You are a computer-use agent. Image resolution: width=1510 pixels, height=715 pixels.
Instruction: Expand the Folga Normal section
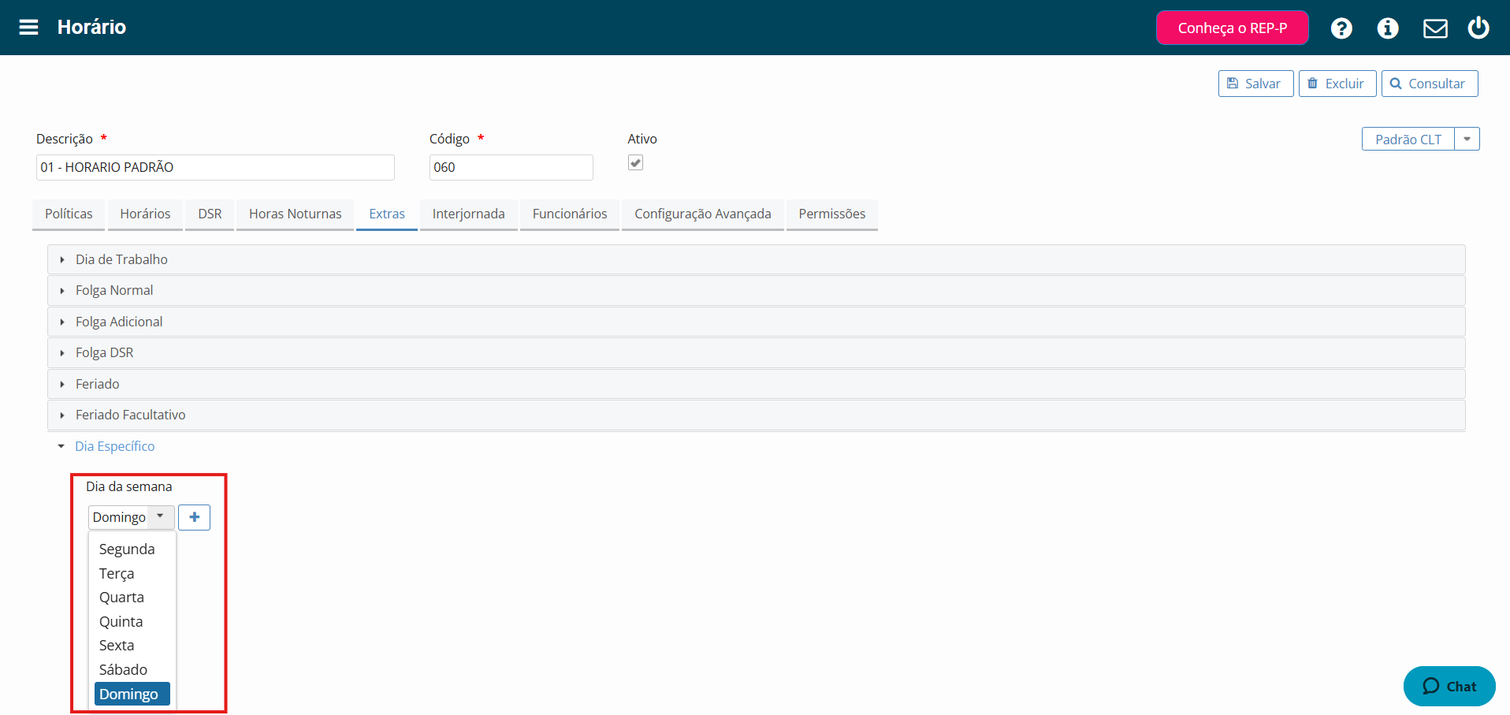click(x=757, y=290)
